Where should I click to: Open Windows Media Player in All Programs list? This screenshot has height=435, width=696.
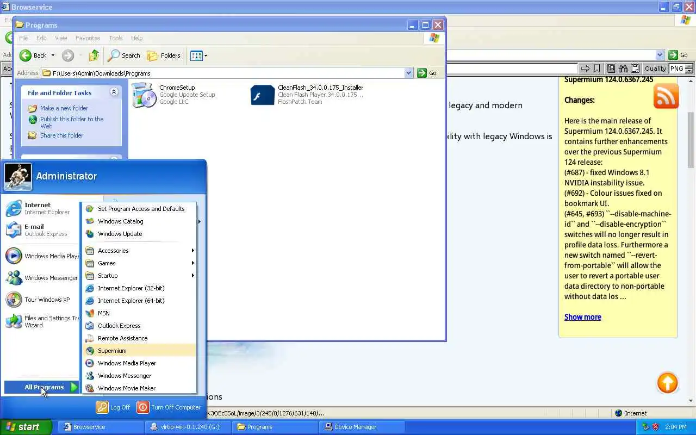coord(139,363)
